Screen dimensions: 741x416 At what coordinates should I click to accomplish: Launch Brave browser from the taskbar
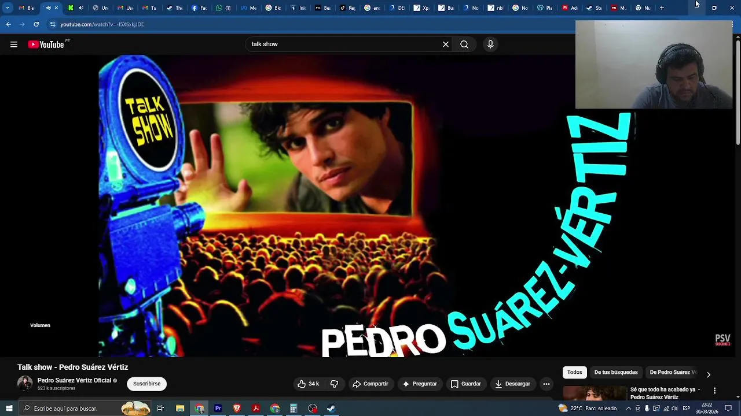click(237, 408)
